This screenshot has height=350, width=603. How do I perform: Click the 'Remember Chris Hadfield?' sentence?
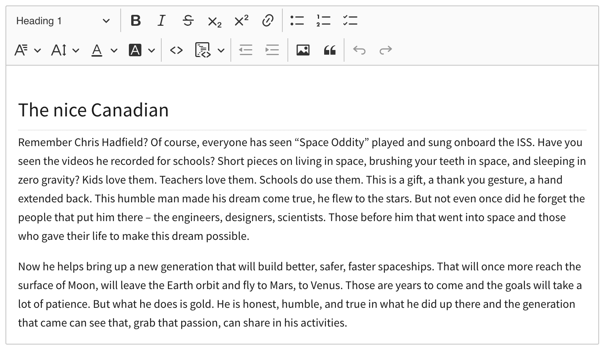[83, 142]
